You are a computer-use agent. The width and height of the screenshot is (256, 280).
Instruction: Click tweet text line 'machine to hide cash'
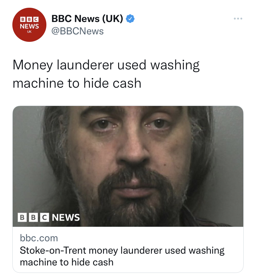(x=77, y=83)
